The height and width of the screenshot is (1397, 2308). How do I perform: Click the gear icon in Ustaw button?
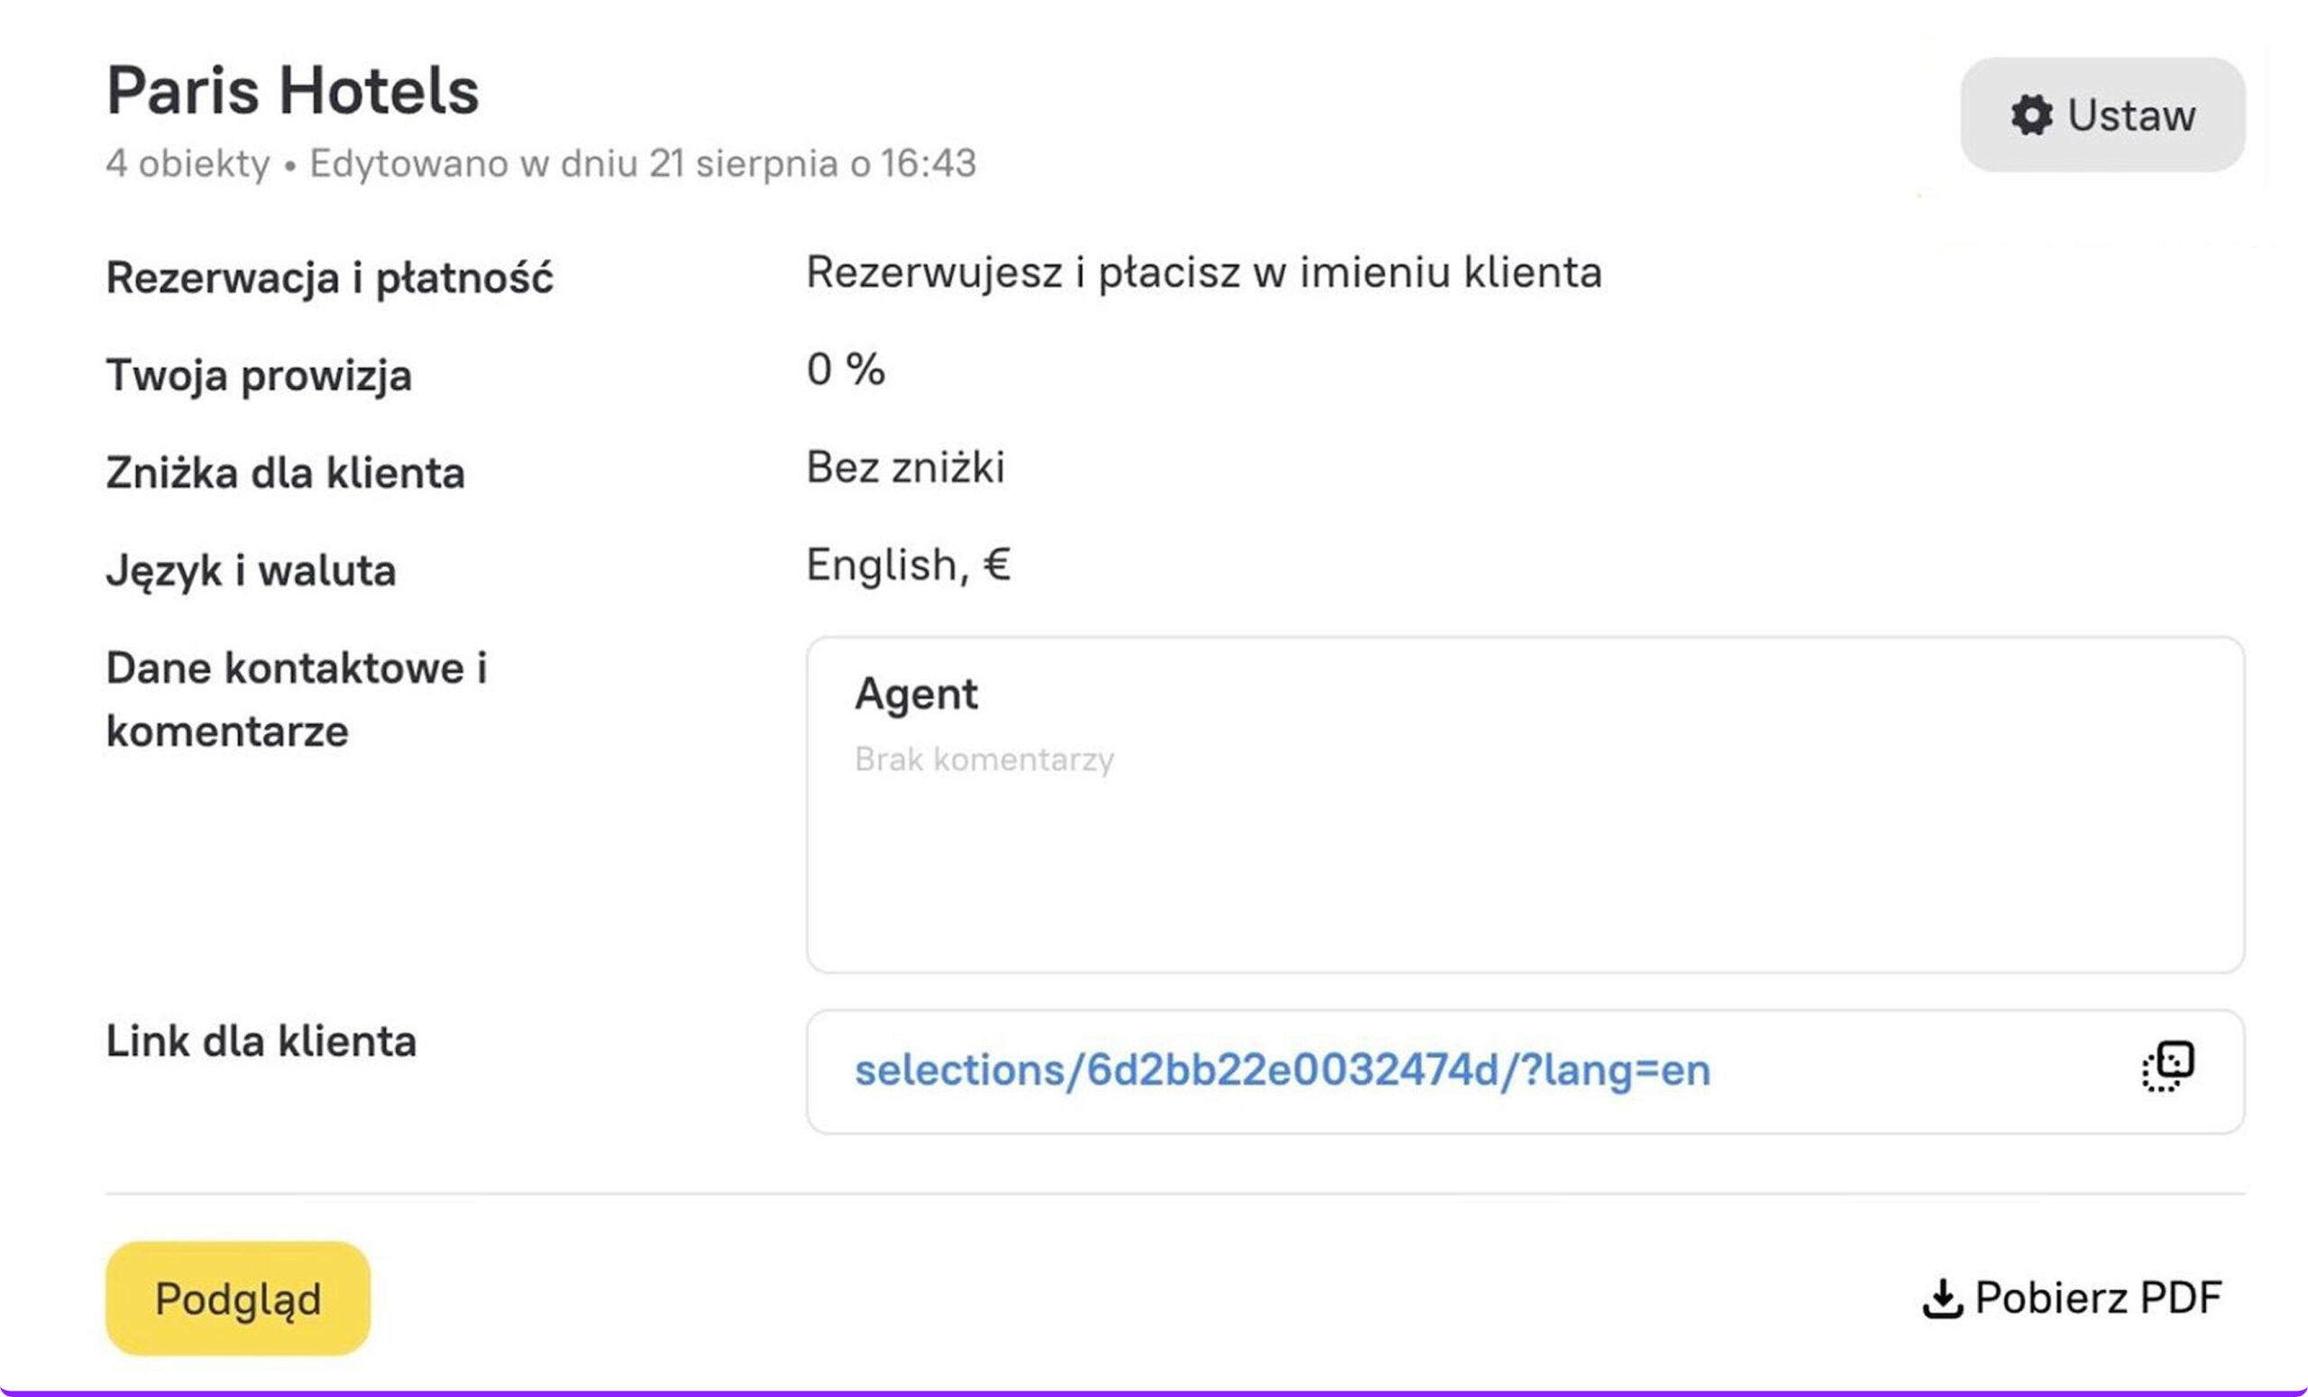(2030, 115)
